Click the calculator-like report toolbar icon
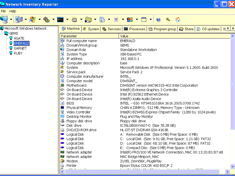The height and width of the screenshot is (176, 235). (116, 19)
